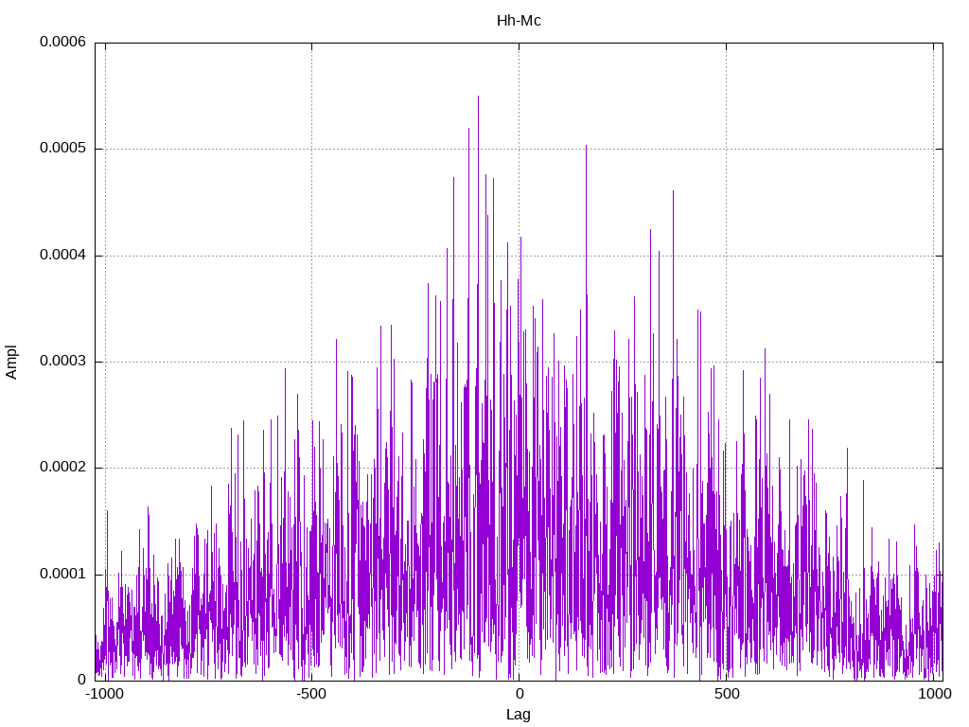This screenshot has width=969, height=727.
Task: Click the plot title Hh-Mc
Action: pos(519,21)
